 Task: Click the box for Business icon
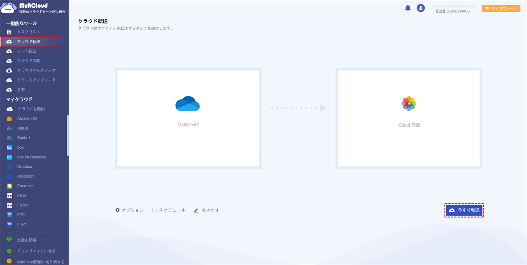pos(9,157)
